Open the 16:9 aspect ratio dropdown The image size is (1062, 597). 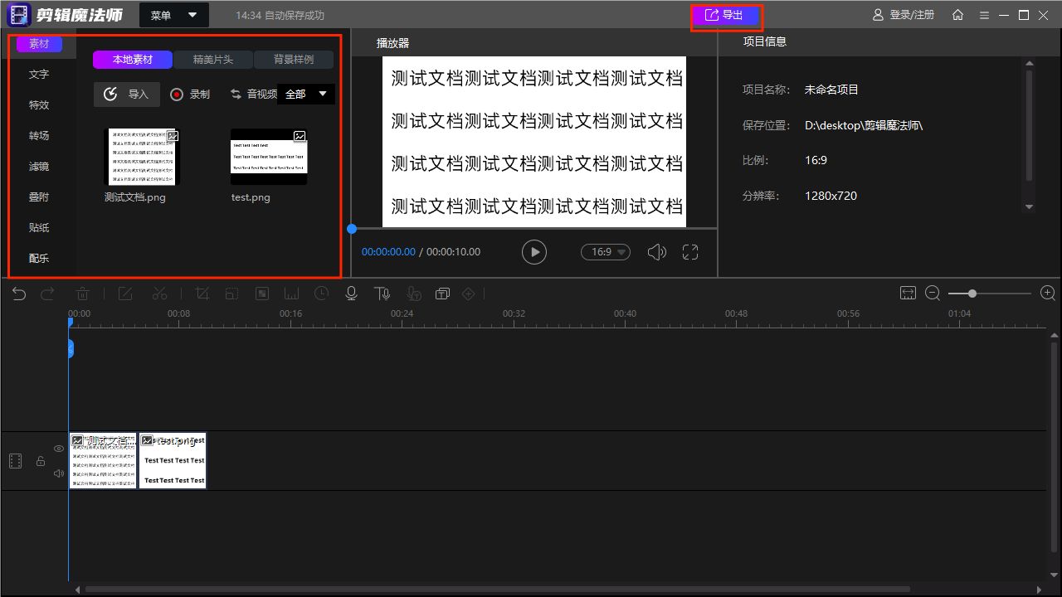(606, 252)
